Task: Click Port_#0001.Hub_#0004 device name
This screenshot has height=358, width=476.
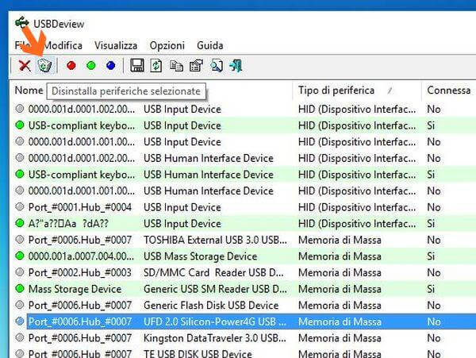Action: pos(80,207)
